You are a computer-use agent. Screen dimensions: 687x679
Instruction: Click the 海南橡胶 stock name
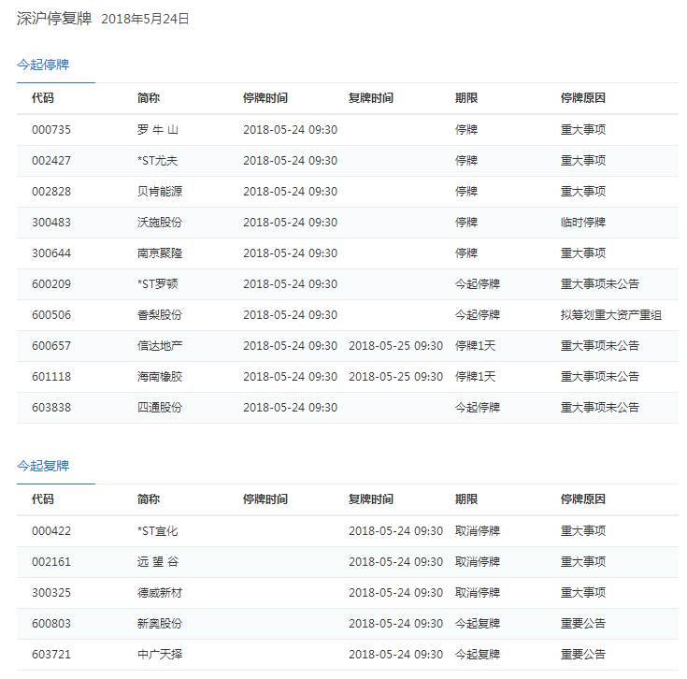159,377
